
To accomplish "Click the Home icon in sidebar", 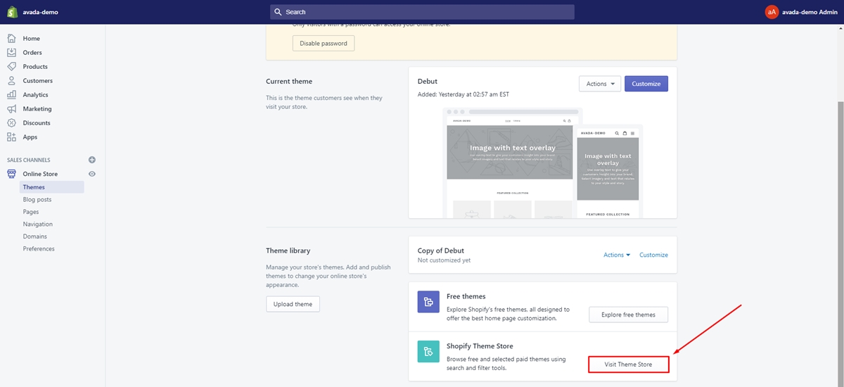I will pyautogui.click(x=11, y=38).
